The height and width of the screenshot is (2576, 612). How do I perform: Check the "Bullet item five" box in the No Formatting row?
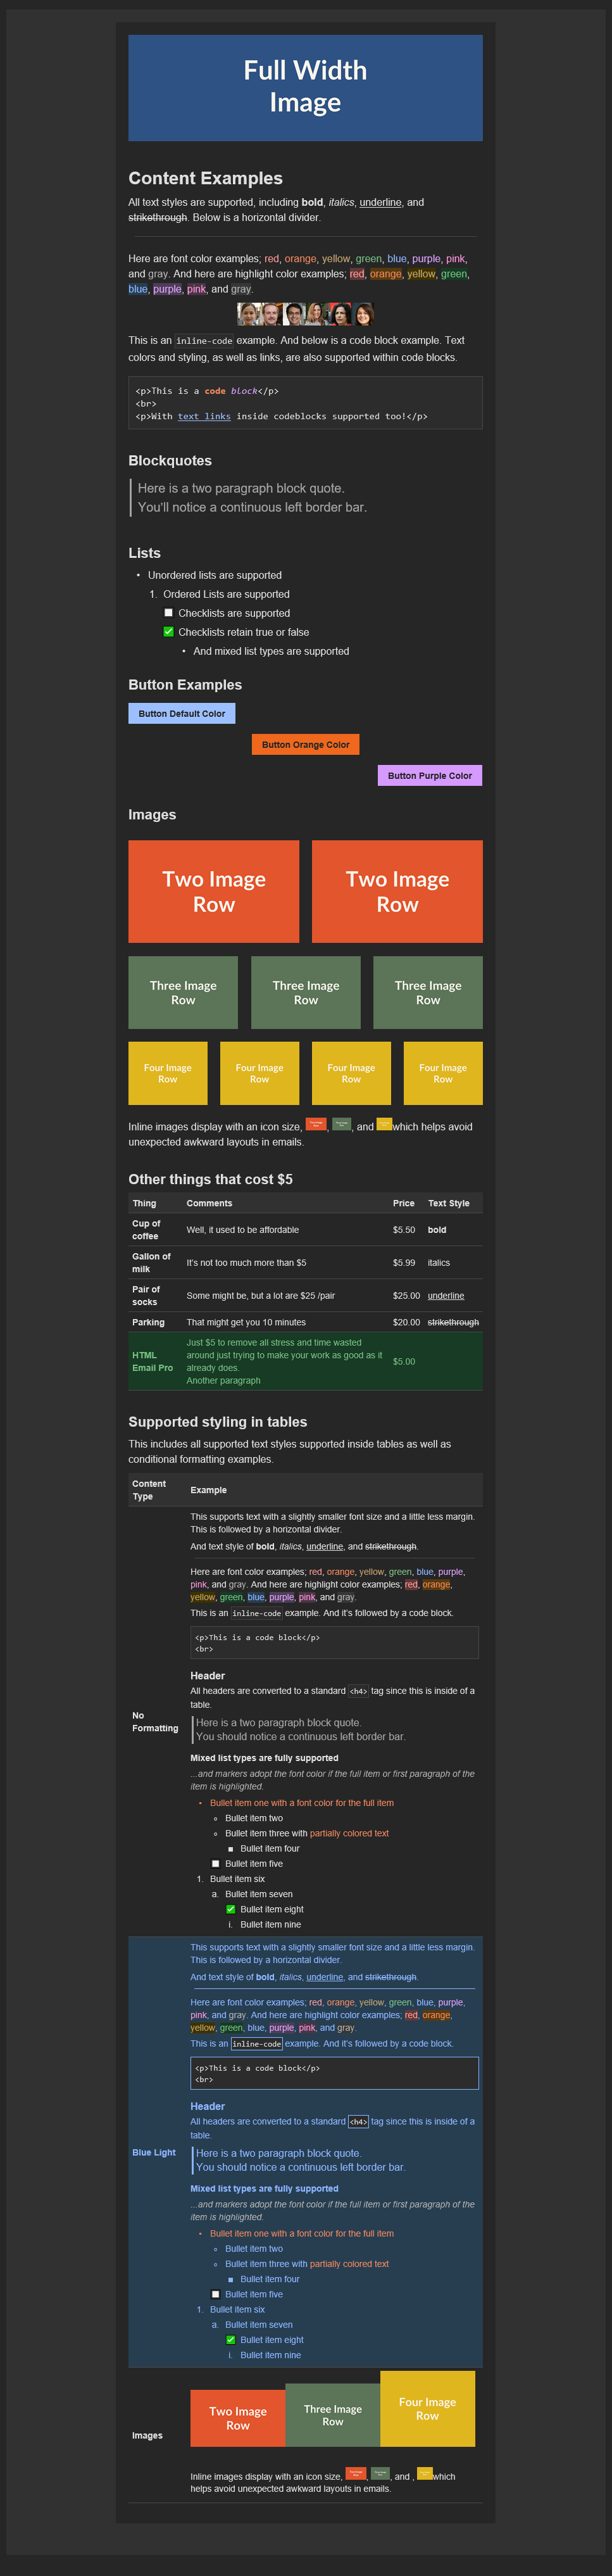[x=216, y=1863]
